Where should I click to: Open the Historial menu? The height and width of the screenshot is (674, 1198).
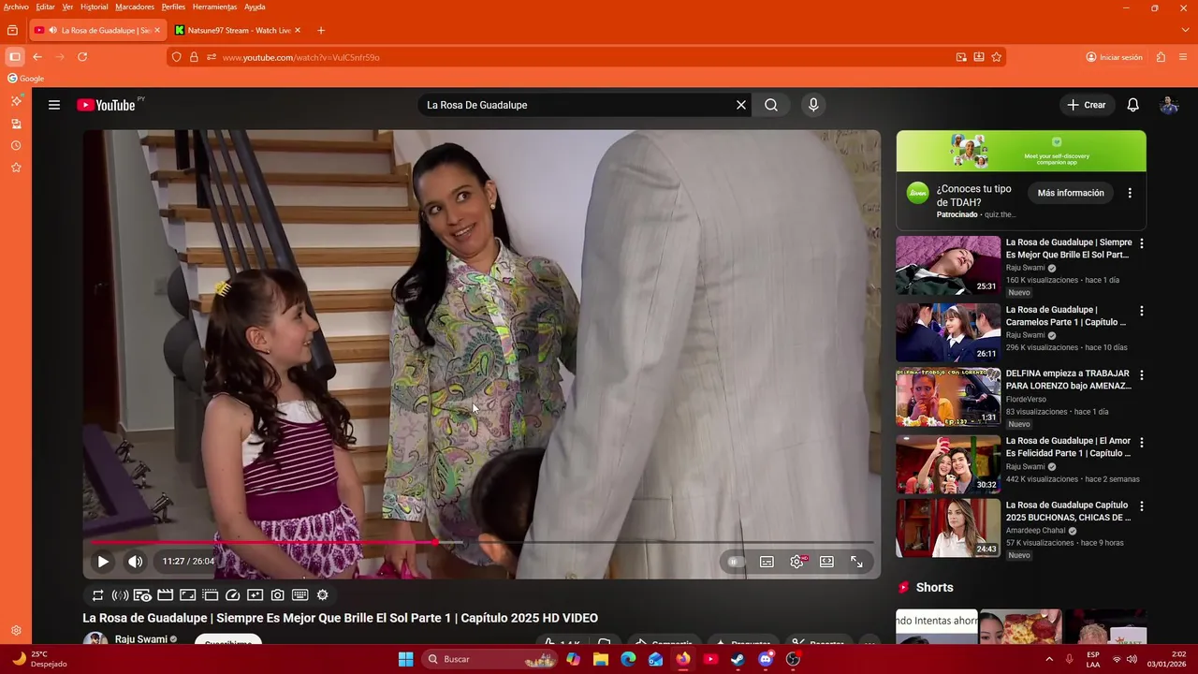[x=94, y=7]
